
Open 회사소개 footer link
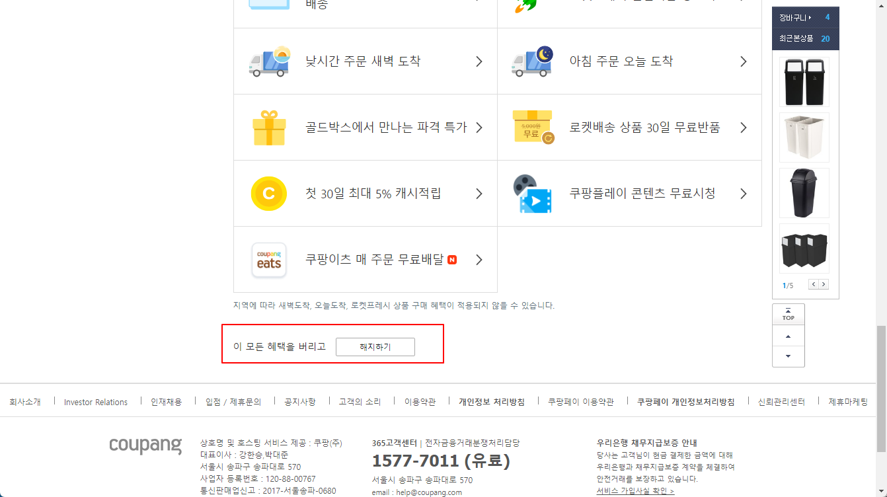tap(25, 402)
